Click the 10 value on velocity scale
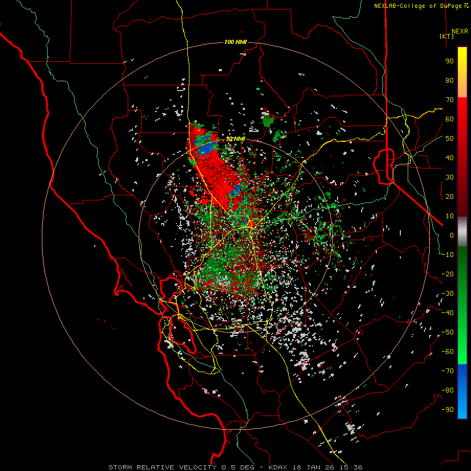 (450, 216)
